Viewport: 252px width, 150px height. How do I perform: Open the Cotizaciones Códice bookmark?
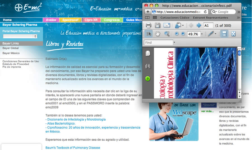click(175, 18)
